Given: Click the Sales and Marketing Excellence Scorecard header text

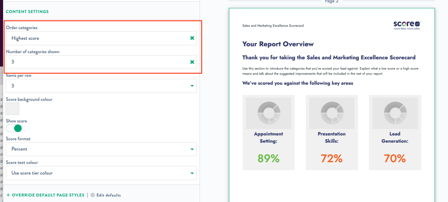Looking at the screenshot, I should tap(273, 26).
